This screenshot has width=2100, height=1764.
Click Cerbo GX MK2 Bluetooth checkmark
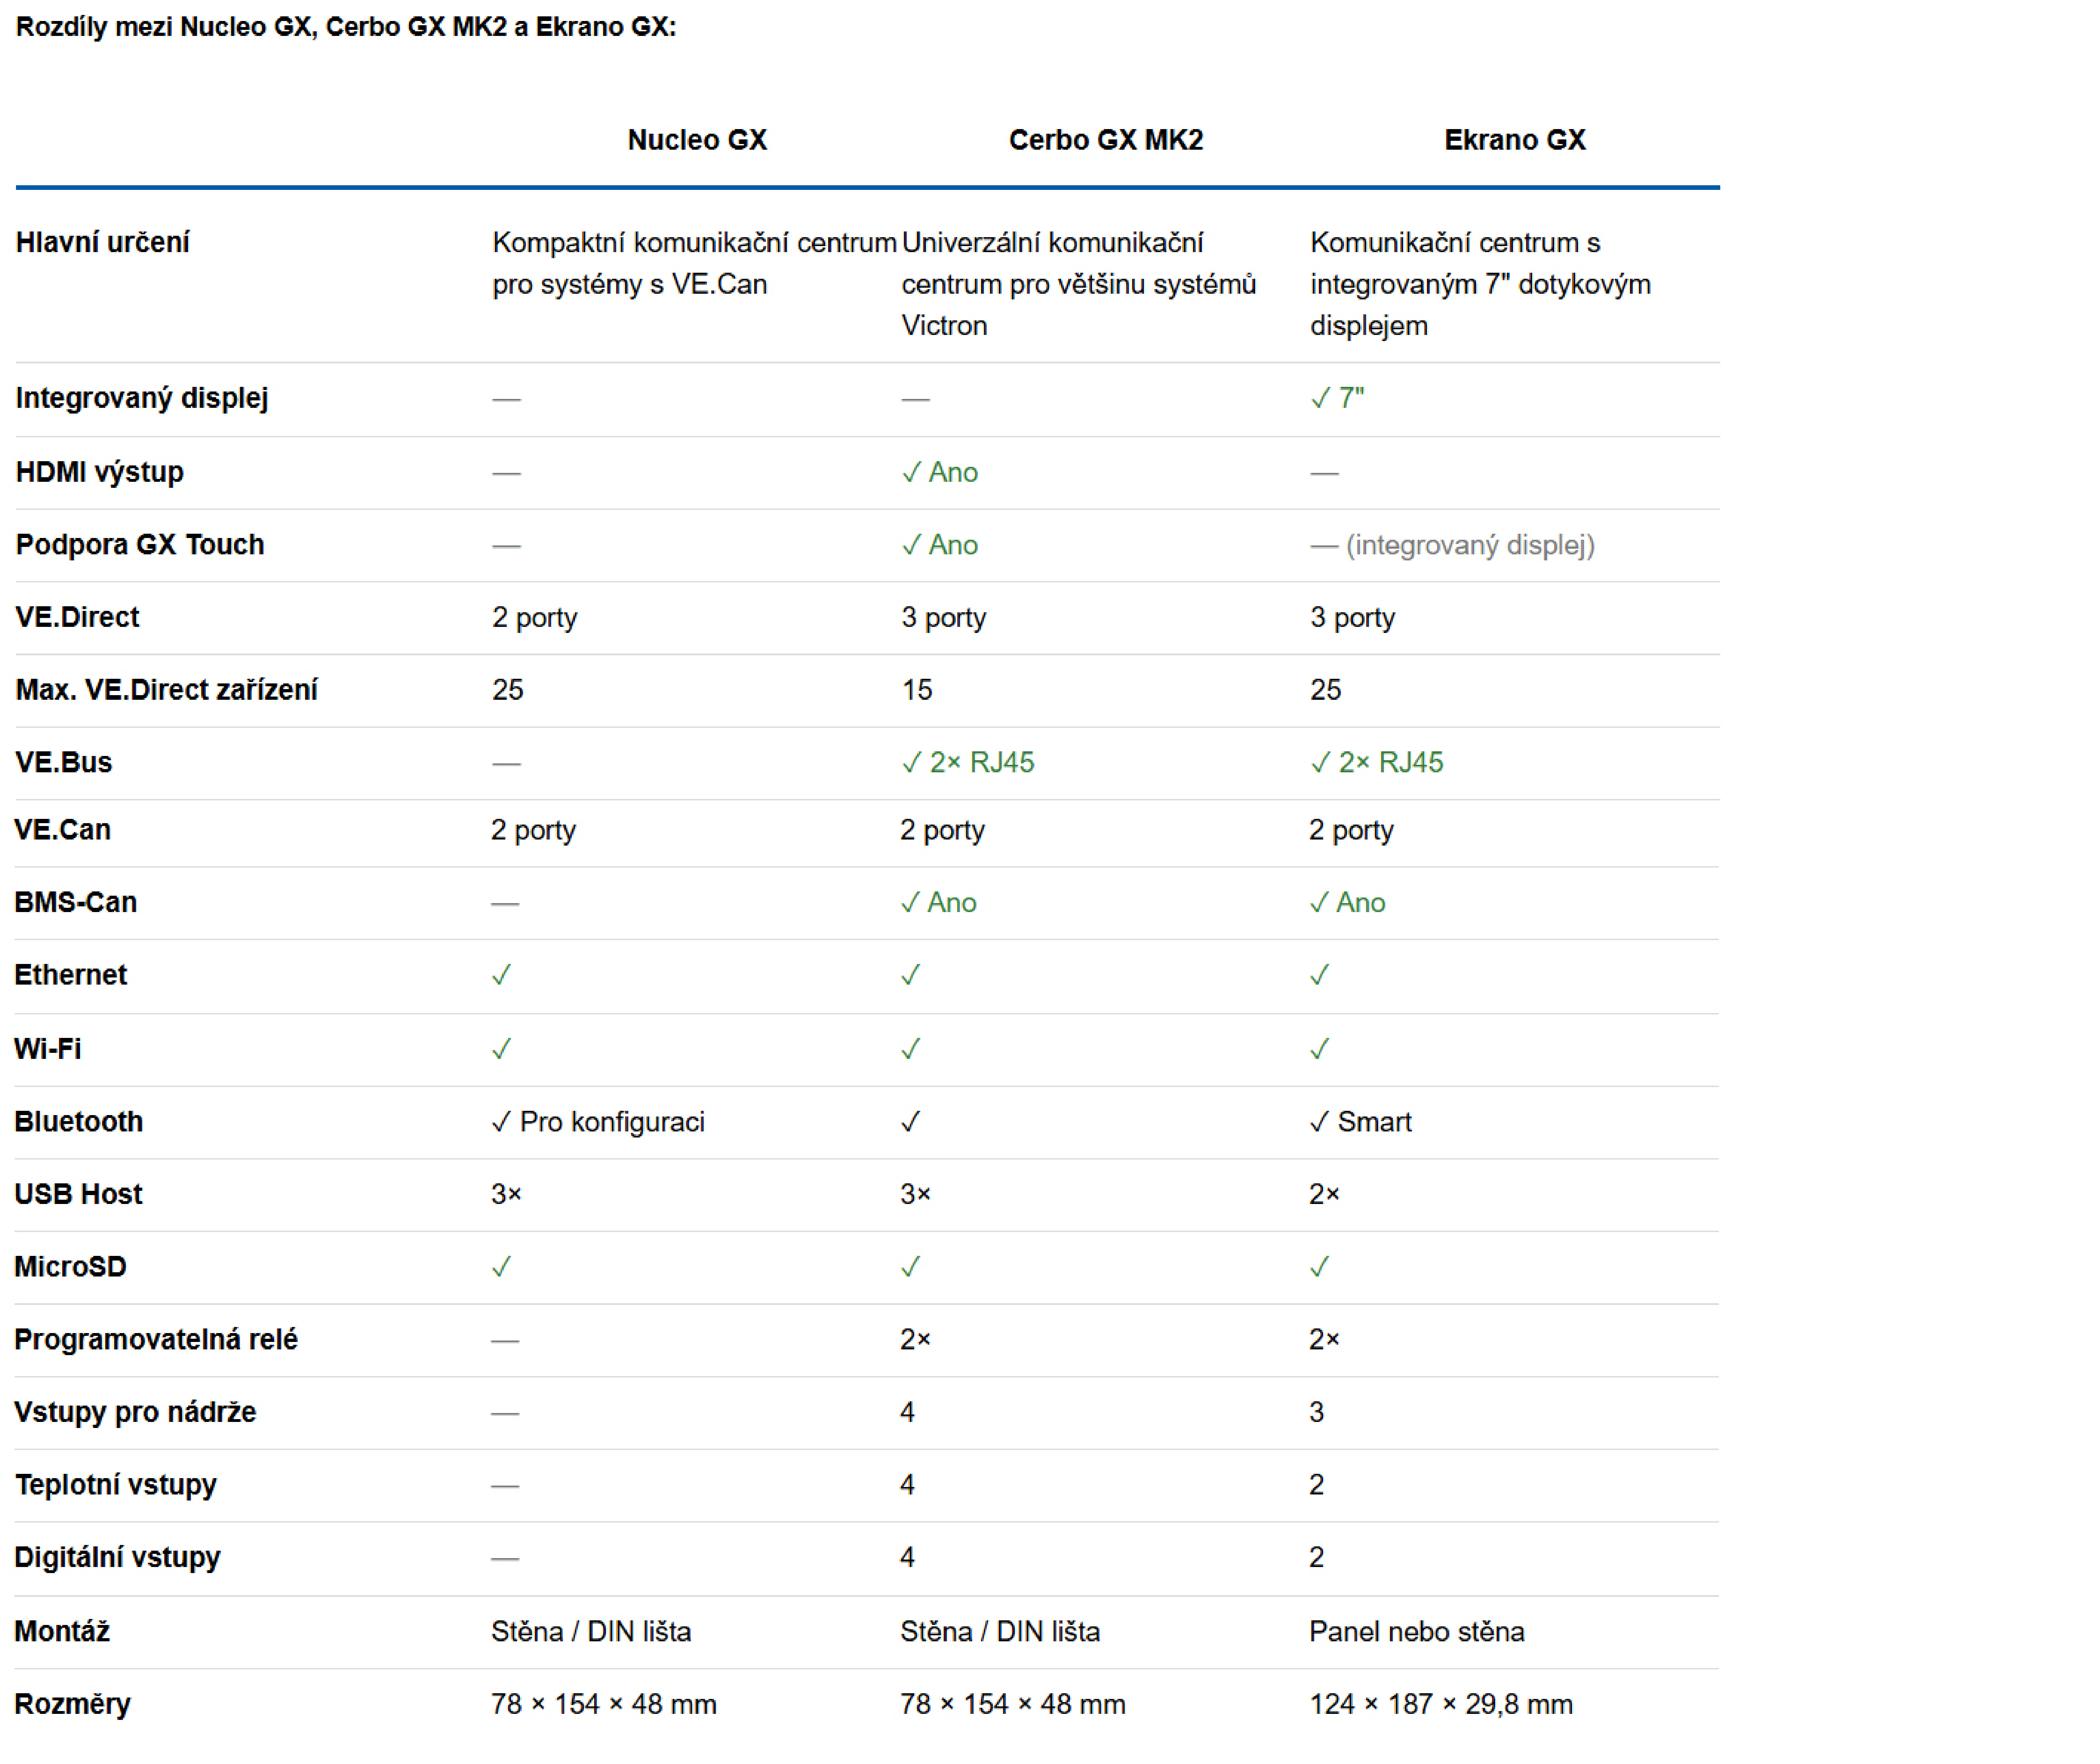[910, 1122]
